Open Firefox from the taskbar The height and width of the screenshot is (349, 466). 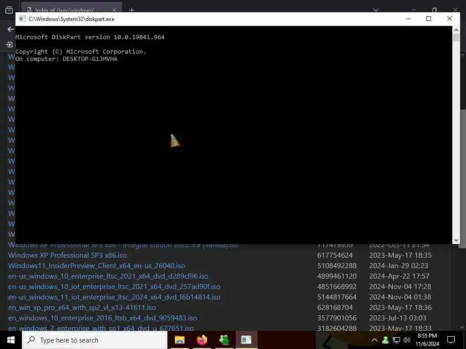[x=202, y=340]
